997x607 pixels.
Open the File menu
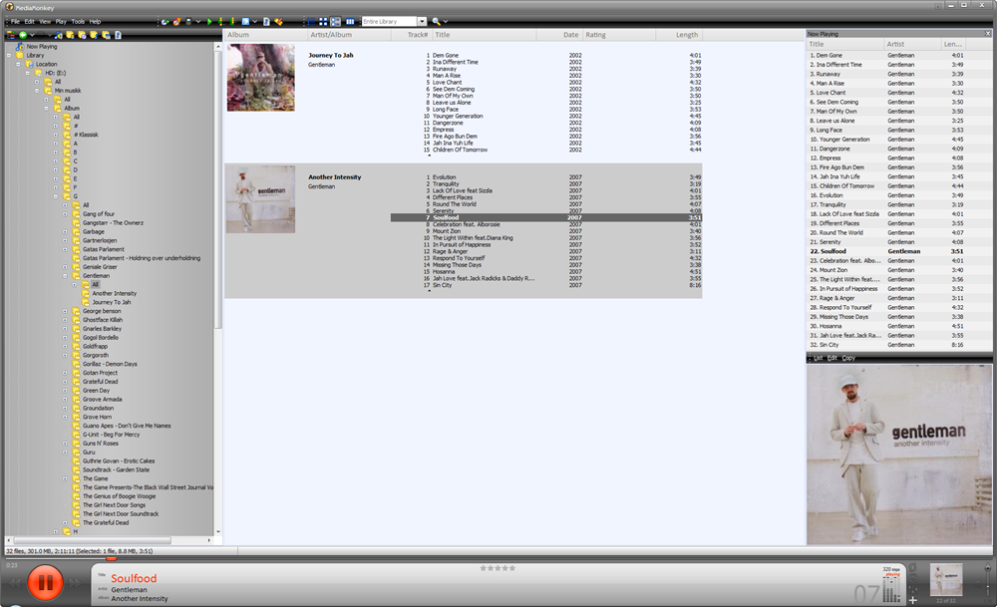pos(15,22)
